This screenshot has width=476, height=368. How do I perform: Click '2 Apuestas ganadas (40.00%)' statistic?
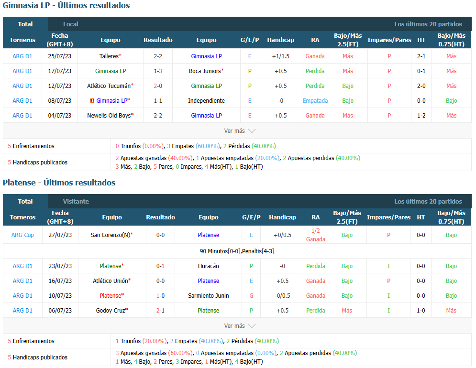tap(154, 158)
